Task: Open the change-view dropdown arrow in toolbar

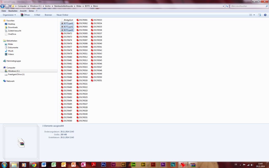Action: pos(254,15)
